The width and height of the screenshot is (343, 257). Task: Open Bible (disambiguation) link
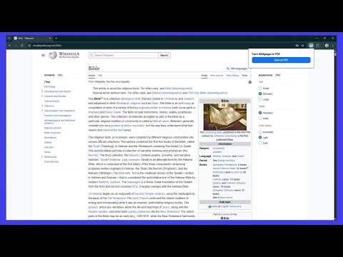(x=179, y=89)
